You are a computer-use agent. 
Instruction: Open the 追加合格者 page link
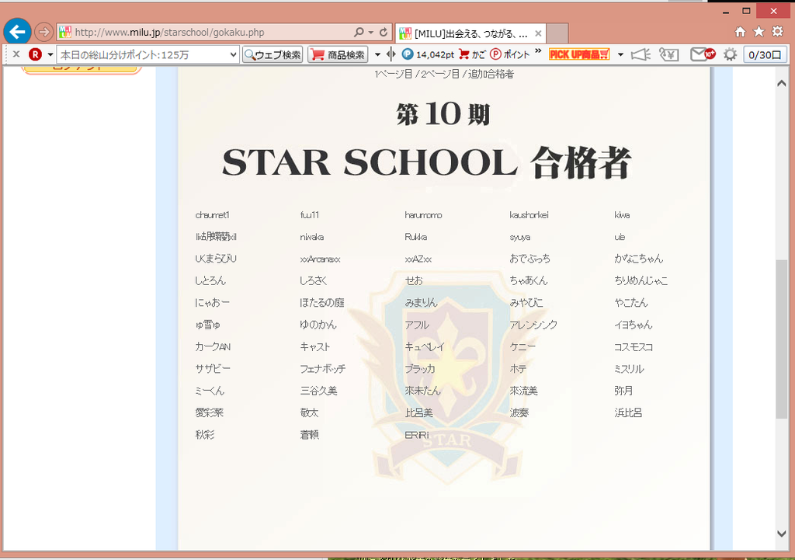490,74
